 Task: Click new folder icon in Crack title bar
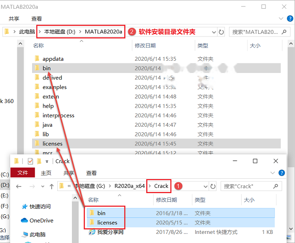tap(39, 161)
